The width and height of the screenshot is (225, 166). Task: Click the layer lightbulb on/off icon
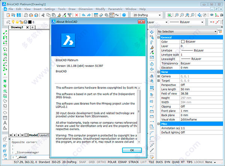click(x=13, y=22)
